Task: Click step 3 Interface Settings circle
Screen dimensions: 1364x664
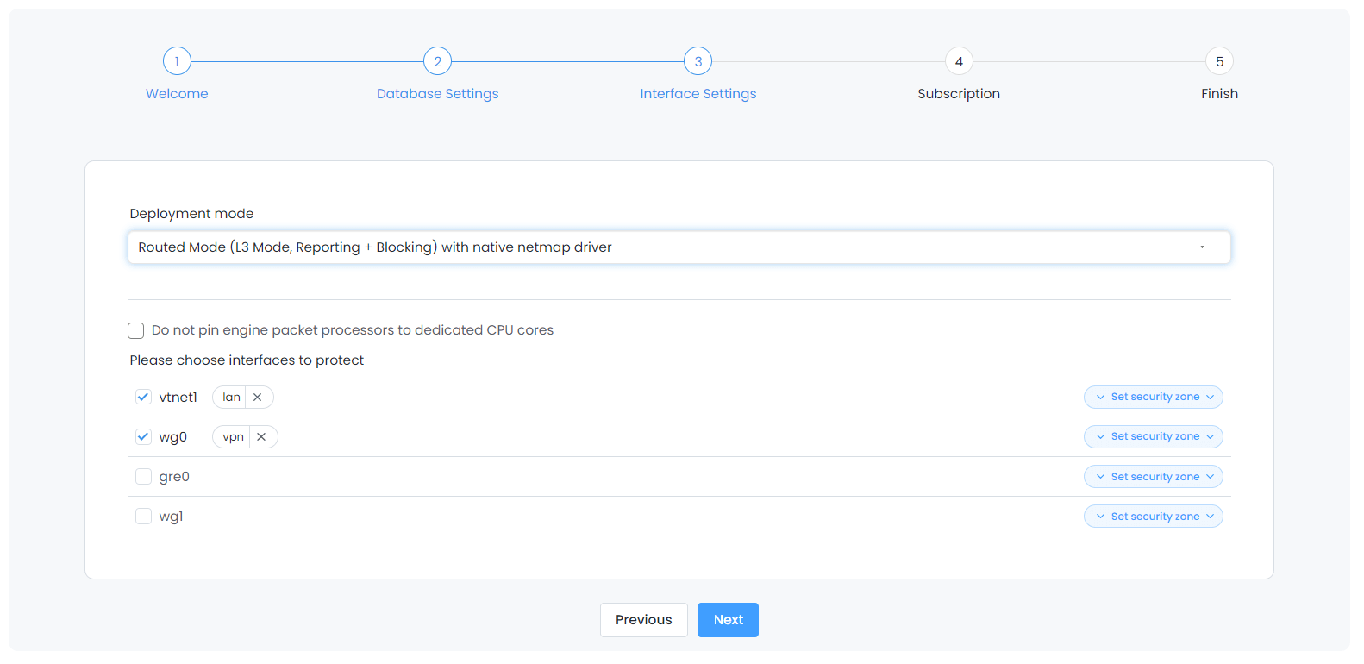Action: 698,61
